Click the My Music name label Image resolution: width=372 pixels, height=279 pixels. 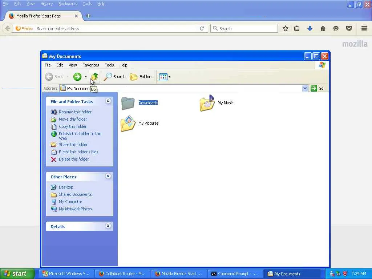[225, 103]
